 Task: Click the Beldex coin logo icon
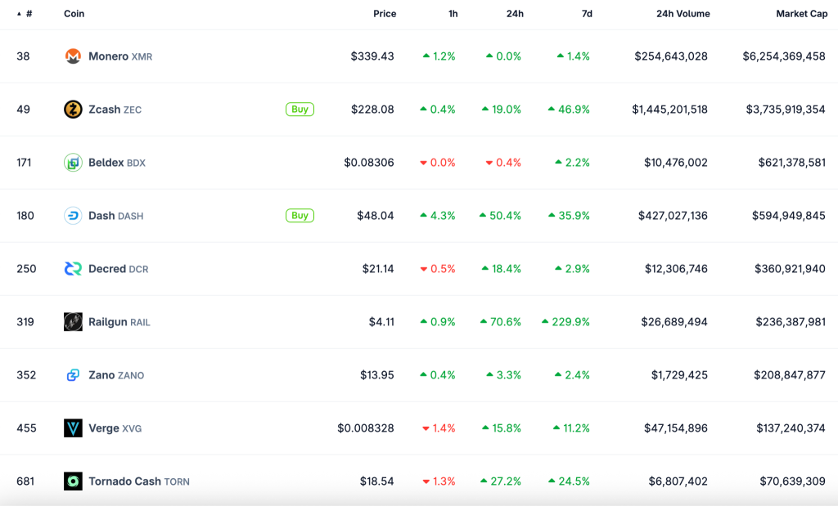click(x=73, y=163)
